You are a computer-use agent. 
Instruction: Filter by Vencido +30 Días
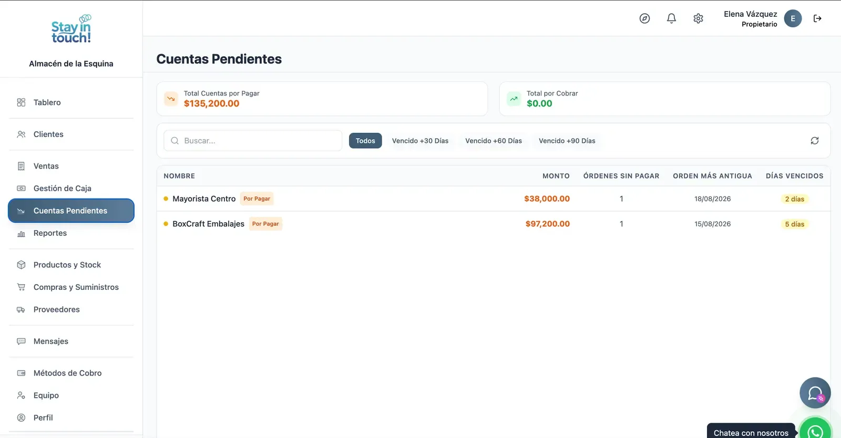(x=420, y=141)
